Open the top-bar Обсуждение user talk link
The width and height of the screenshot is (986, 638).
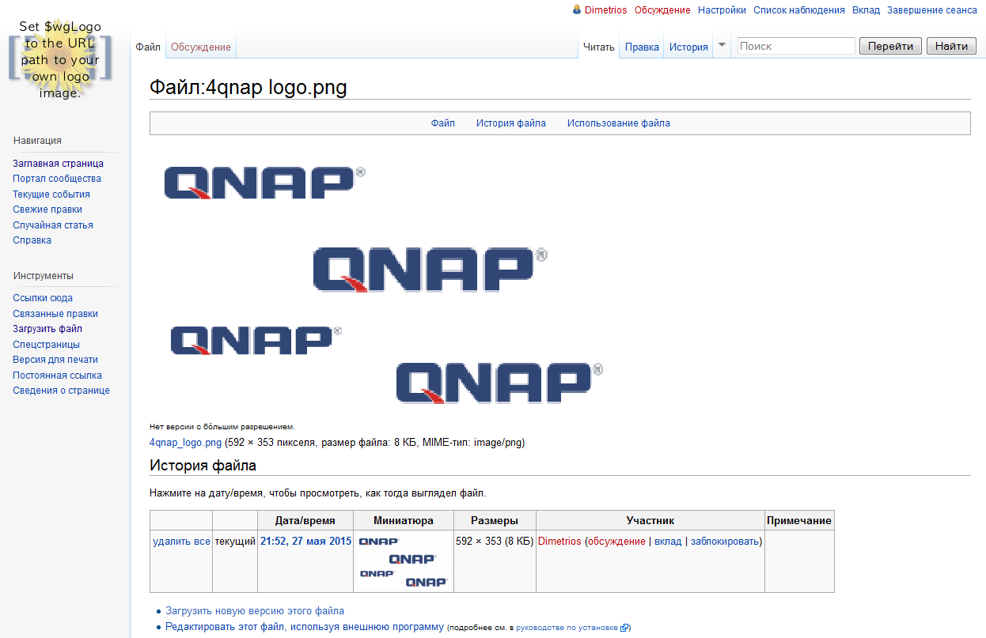pyautogui.click(x=662, y=10)
